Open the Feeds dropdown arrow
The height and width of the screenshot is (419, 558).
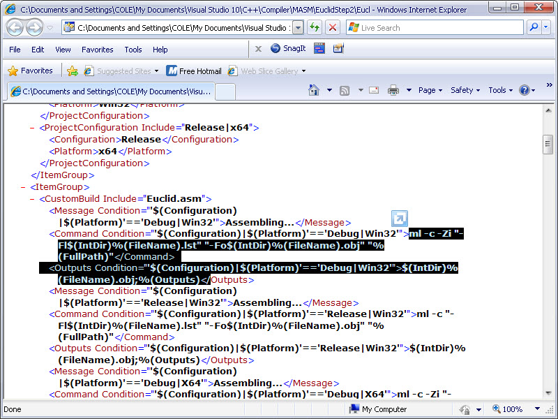(x=361, y=90)
